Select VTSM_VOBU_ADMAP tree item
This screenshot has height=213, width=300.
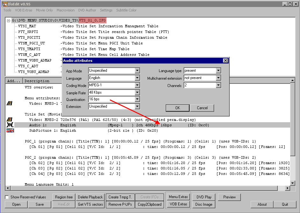pos(35,61)
